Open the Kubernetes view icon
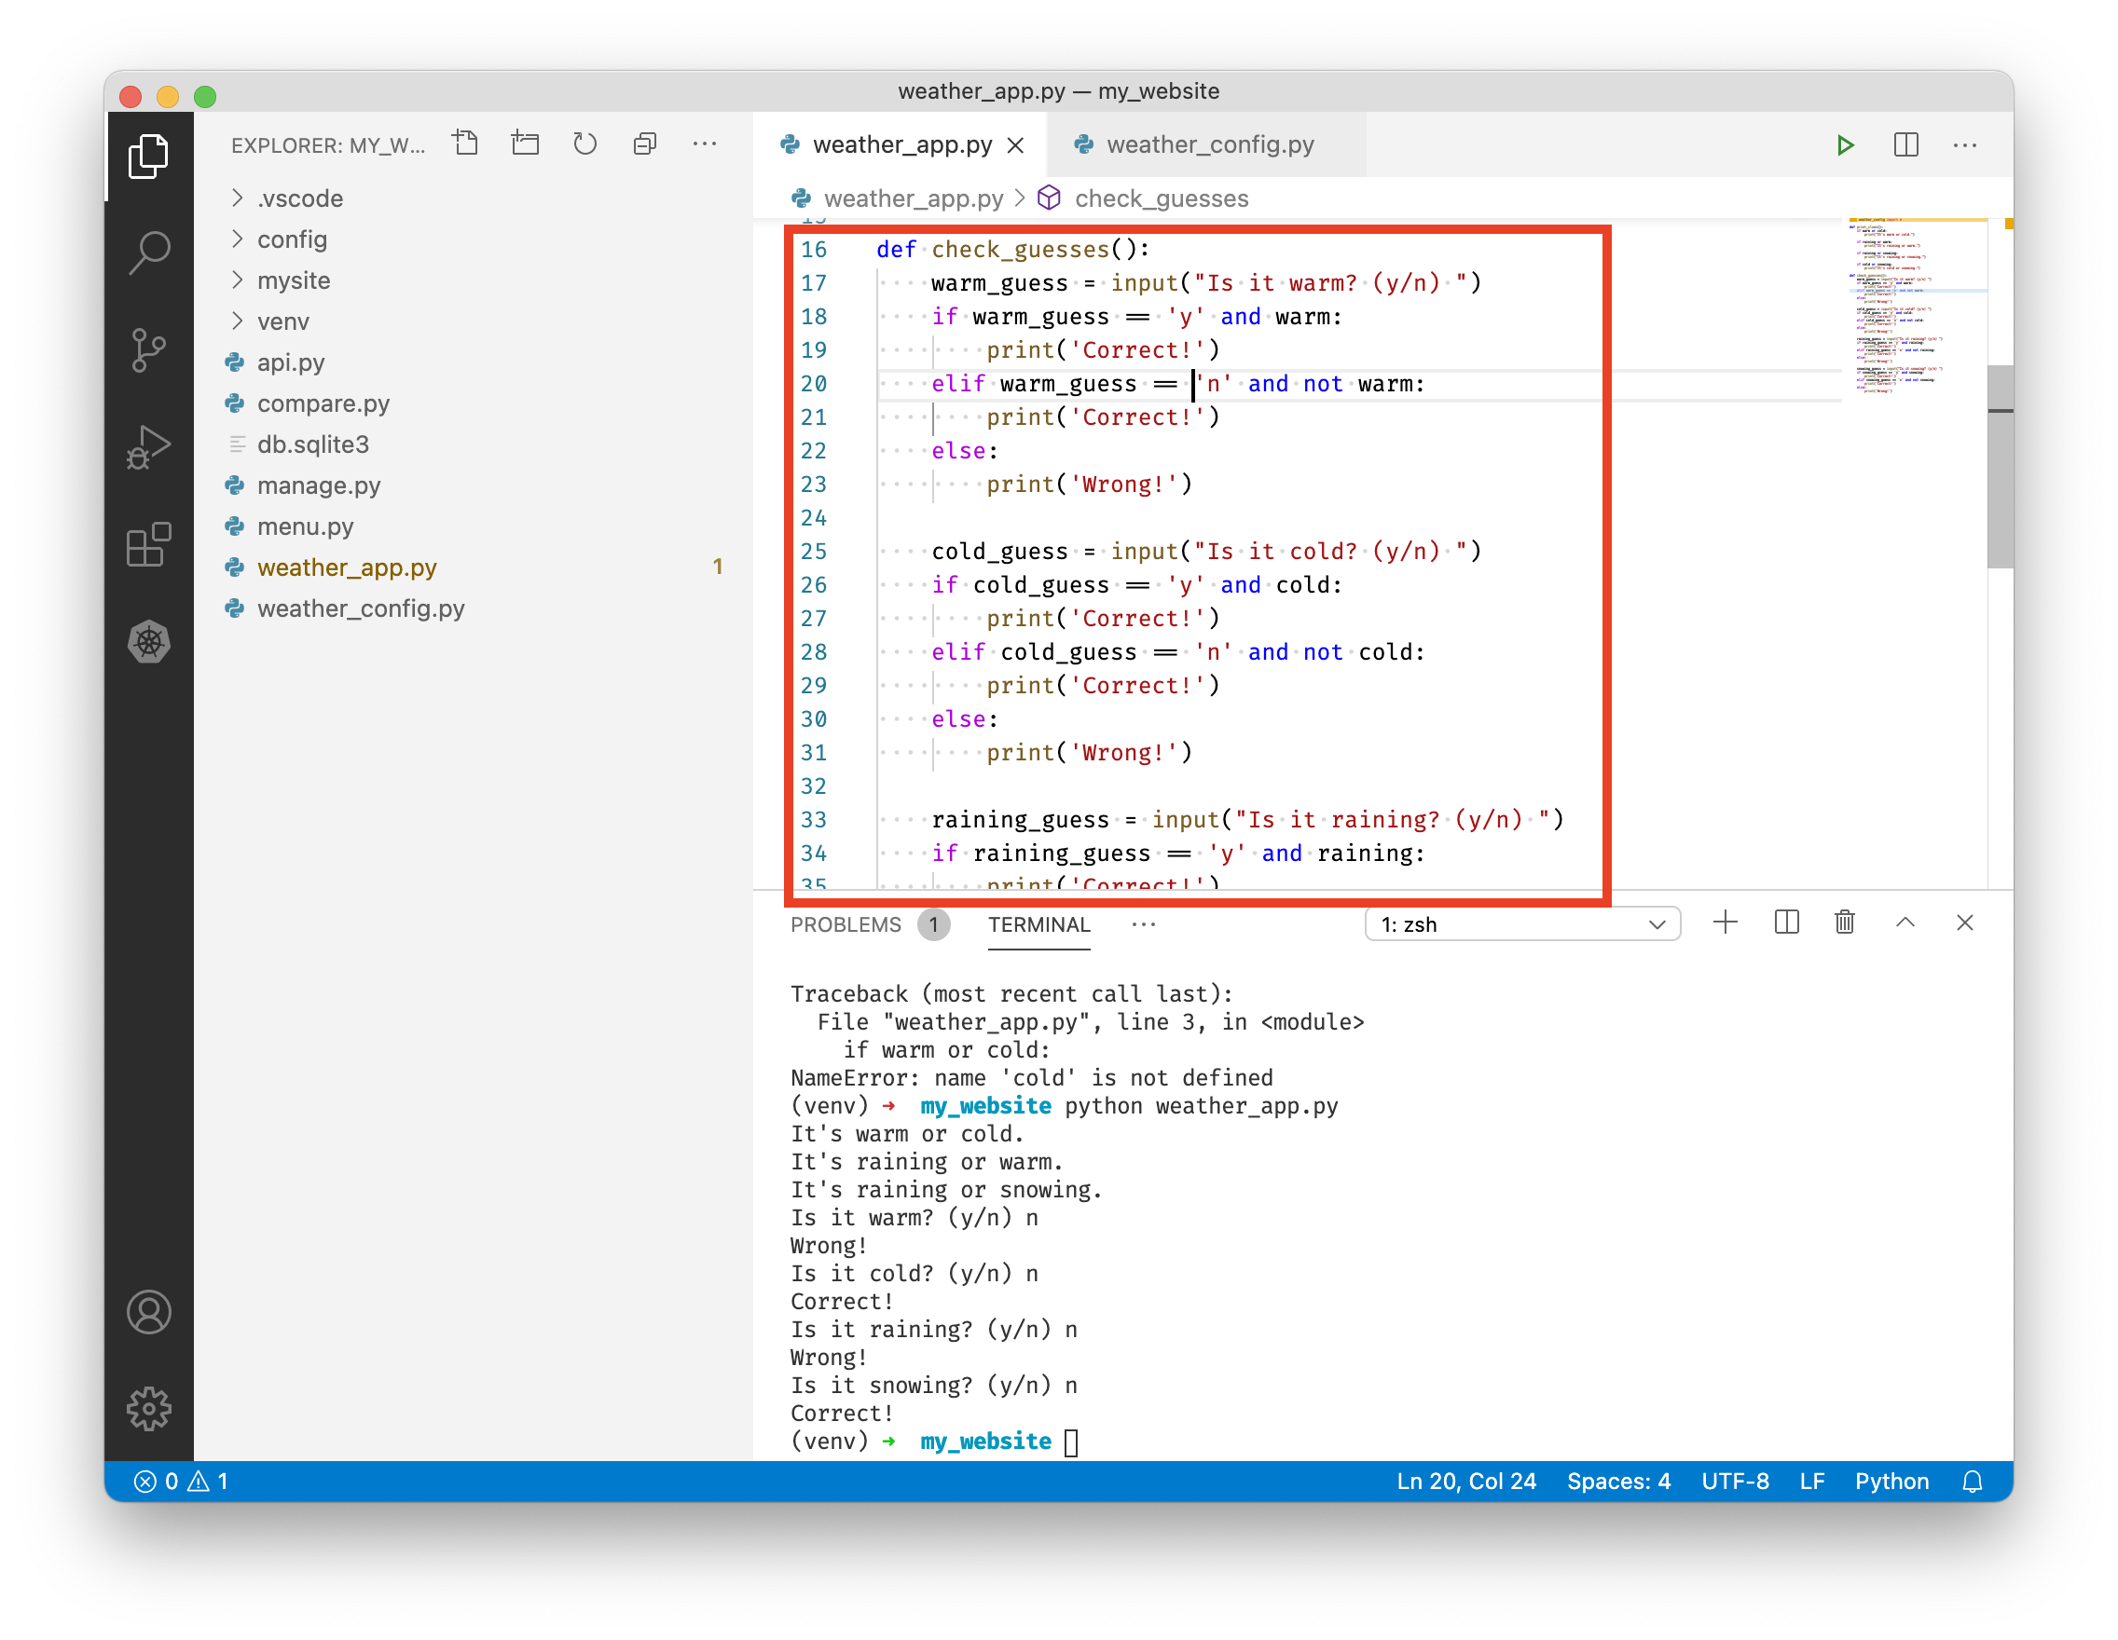The image size is (2118, 1640). click(x=148, y=642)
